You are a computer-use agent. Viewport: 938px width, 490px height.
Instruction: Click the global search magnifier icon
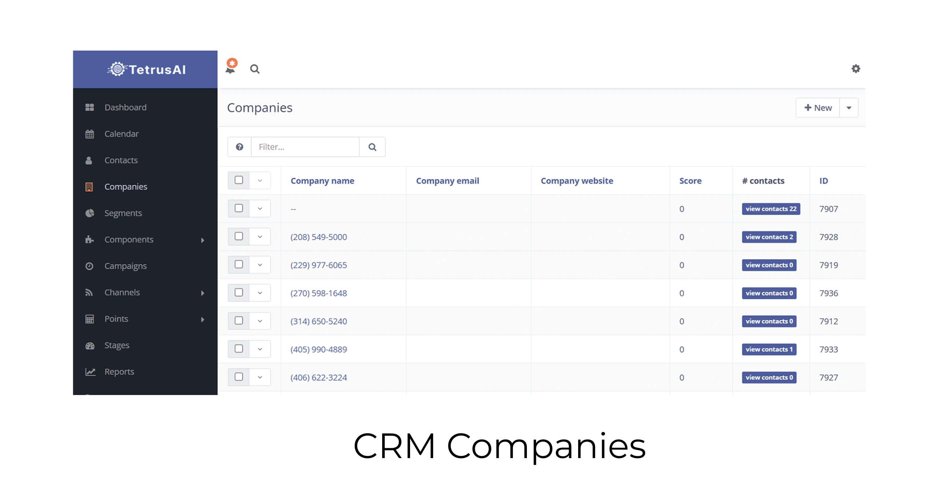coord(255,69)
